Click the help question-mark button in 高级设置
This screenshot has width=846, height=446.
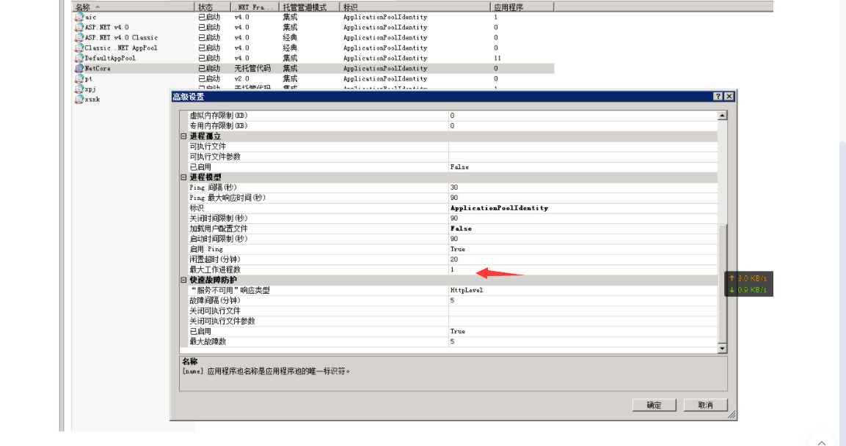click(718, 97)
